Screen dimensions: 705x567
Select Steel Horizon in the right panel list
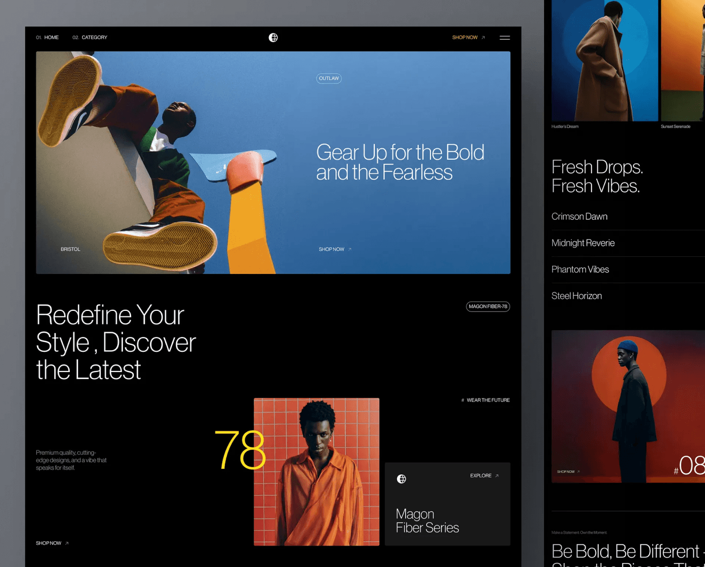click(577, 296)
